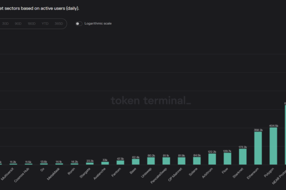Select the Uniswap bar
The image size is (286, 190).
tap(151, 161)
